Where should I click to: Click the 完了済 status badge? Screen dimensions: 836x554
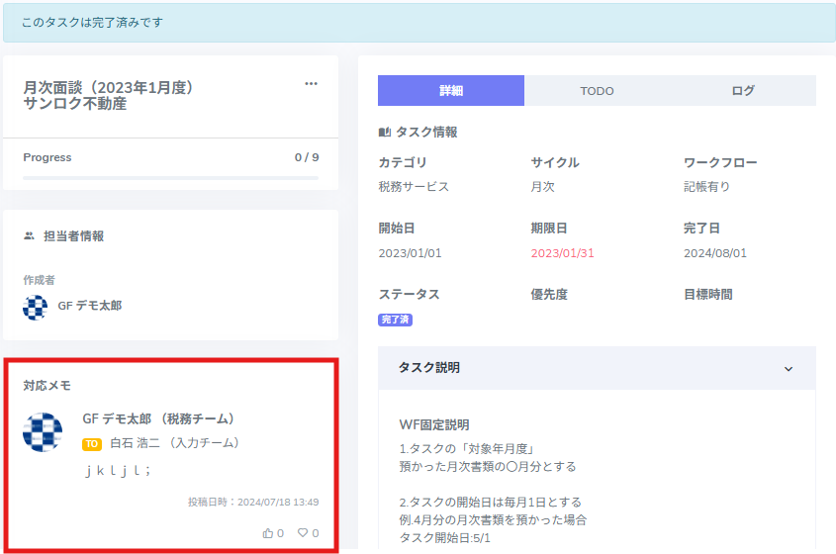pos(395,320)
